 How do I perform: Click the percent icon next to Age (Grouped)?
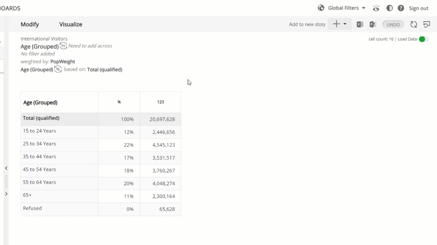[58, 69]
